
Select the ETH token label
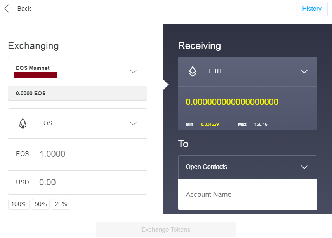216,71
